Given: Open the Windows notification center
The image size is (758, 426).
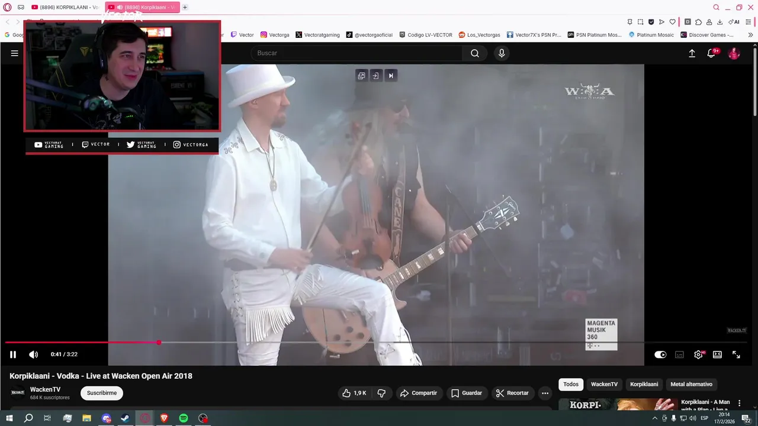Looking at the screenshot, I should pyautogui.click(x=746, y=418).
